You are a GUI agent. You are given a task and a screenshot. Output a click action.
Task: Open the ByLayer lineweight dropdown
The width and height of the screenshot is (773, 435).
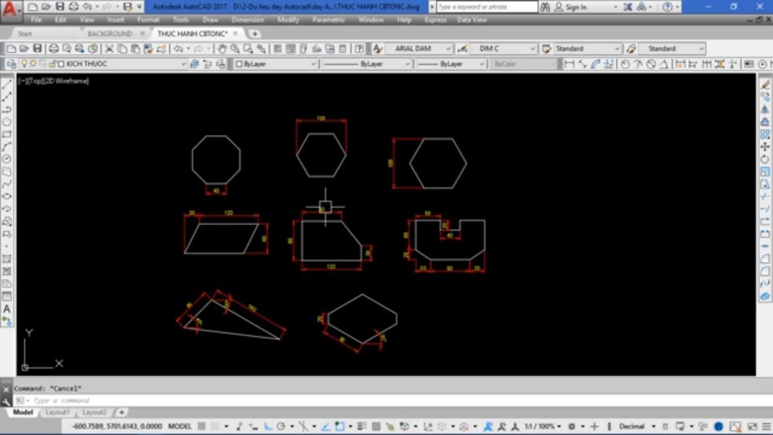coord(481,64)
